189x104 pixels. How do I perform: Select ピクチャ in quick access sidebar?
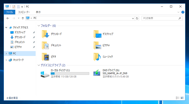pyautogui.click(x=18, y=47)
